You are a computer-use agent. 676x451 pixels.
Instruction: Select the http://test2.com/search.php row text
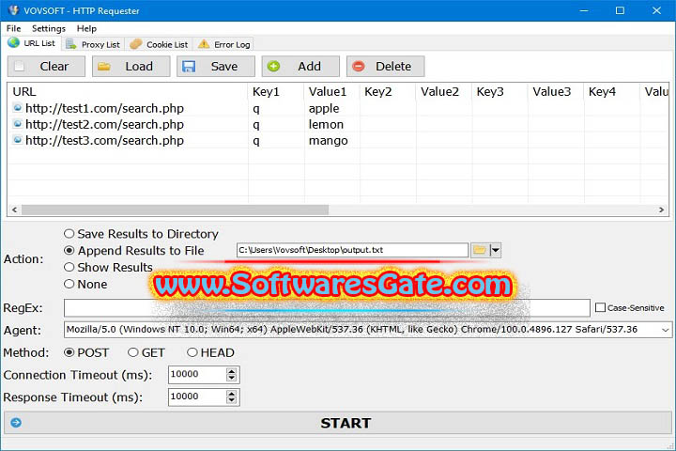(x=105, y=124)
